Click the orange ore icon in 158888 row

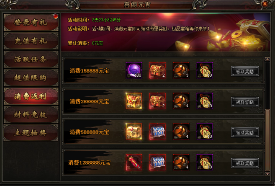(181, 70)
